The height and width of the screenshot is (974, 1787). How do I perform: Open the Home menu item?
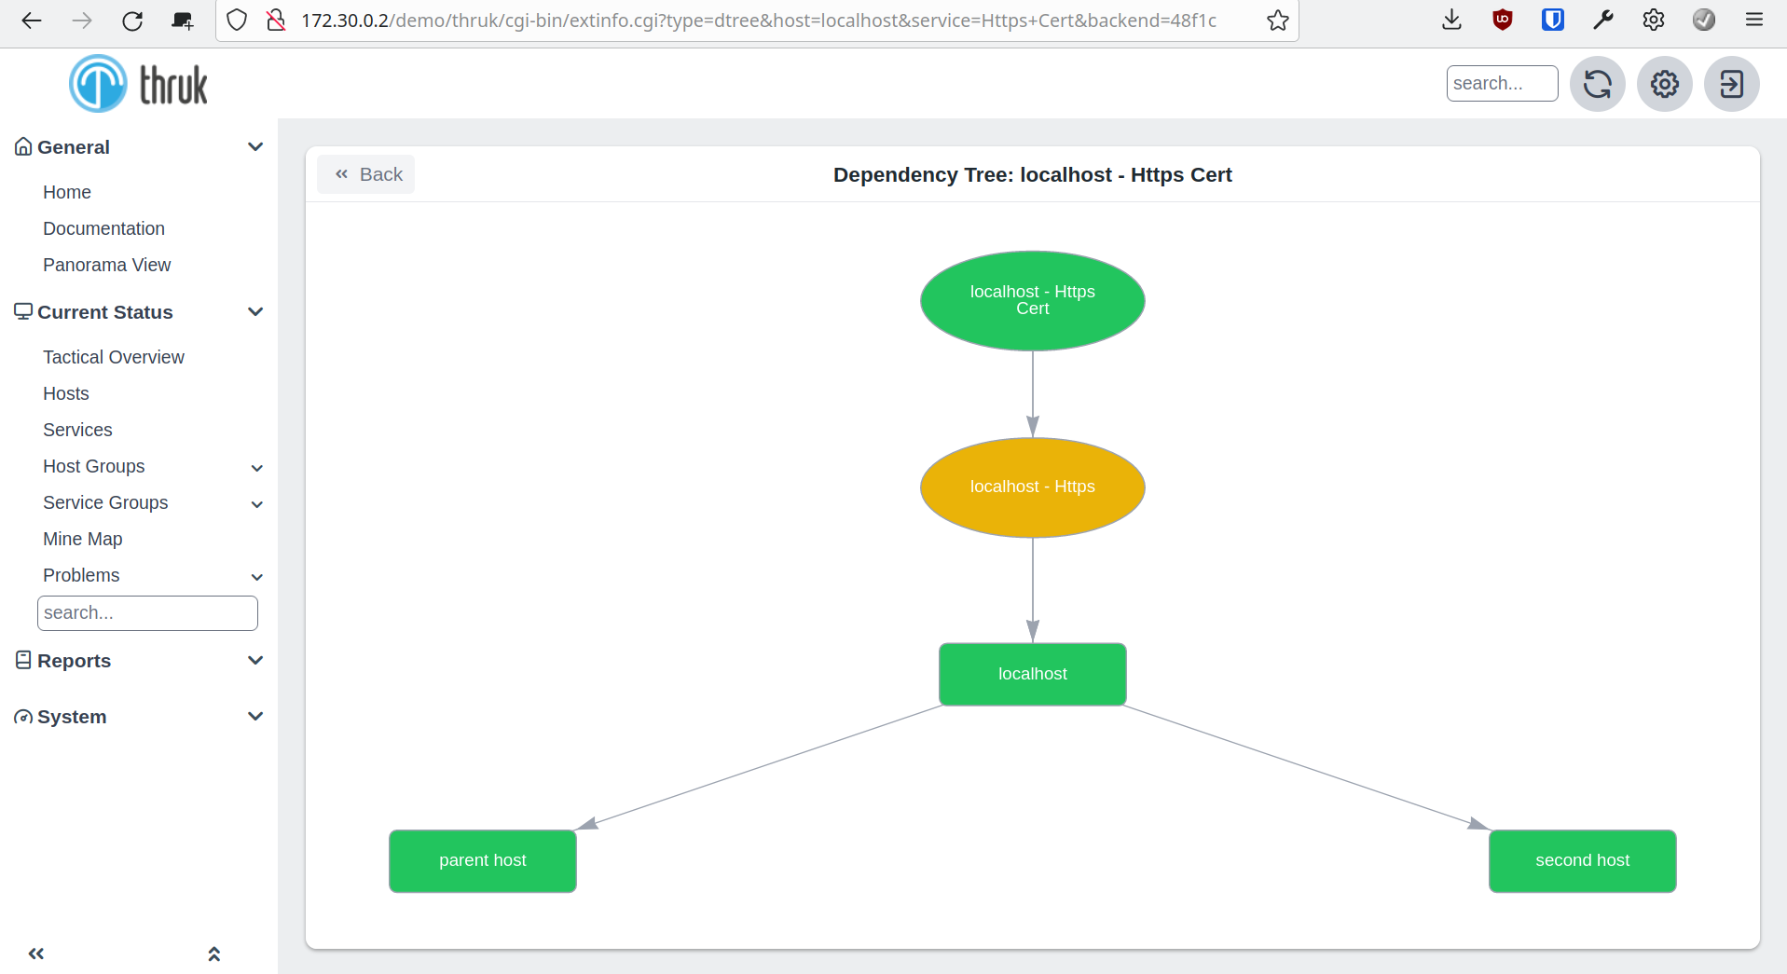[x=67, y=192]
